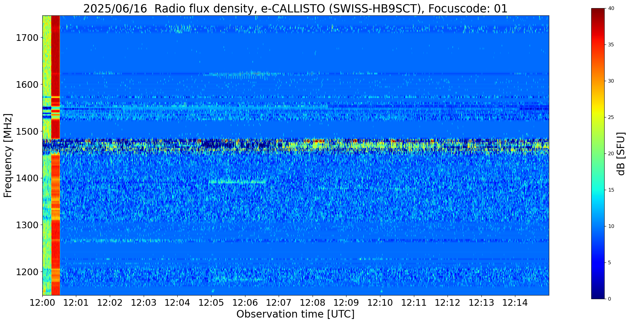Viewport: 630px width, 323px height.
Task: Click the colorbar tick label 20
Action: point(611,154)
